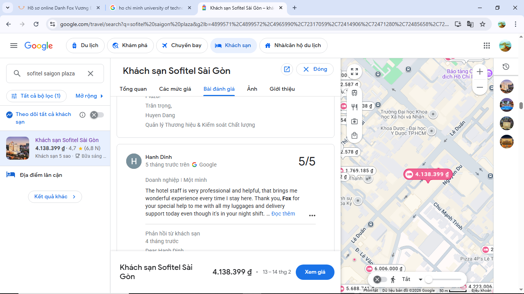The width and height of the screenshot is (524, 294).
Task: Open the Tất cả bộ lọc filters
Action: 36,96
